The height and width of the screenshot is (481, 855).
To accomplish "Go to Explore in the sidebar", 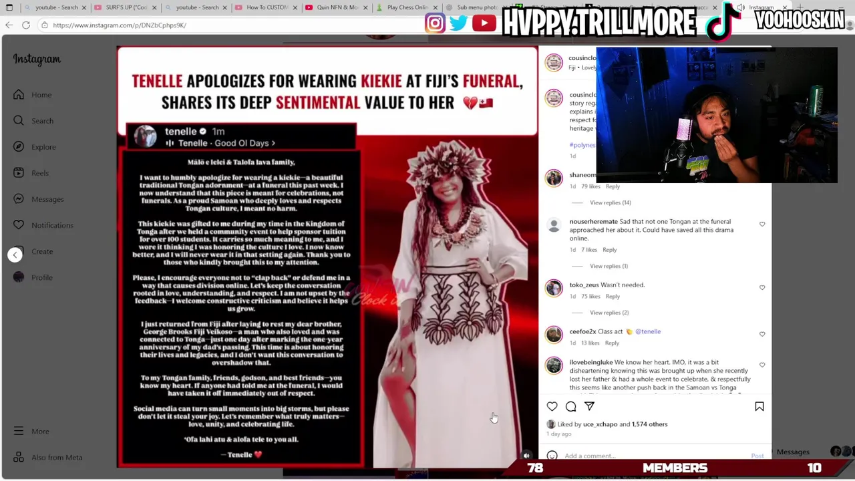I will [35, 147].
